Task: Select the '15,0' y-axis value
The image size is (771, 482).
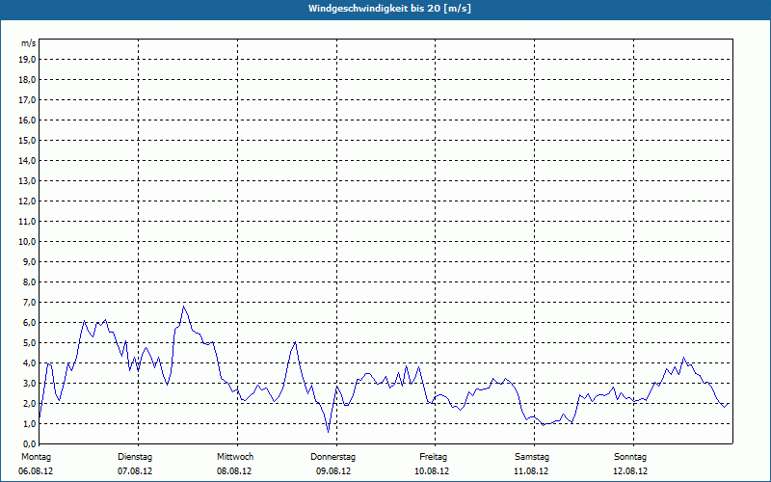Action: point(27,140)
